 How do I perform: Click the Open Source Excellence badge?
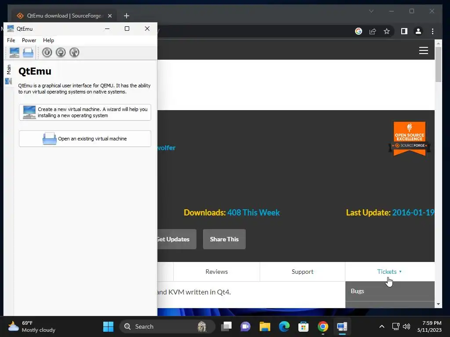click(x=410, y=139)
